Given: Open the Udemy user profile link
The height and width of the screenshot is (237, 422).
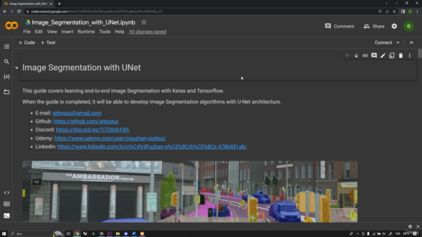Looking at the screenshot, I should (x=110, y=138).
